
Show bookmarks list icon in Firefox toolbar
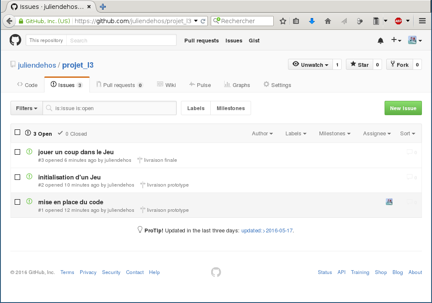(296, 21)
